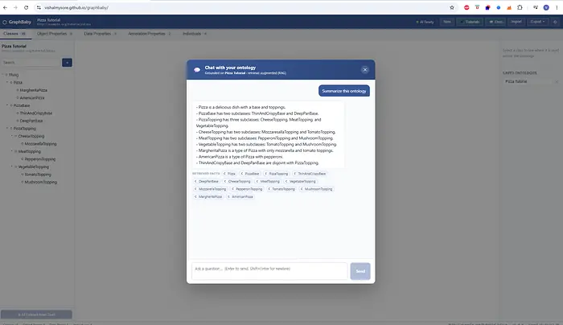Click the MozzarellaTopping retrieved fact chip
563x325 pixels.
click(210, 189)
